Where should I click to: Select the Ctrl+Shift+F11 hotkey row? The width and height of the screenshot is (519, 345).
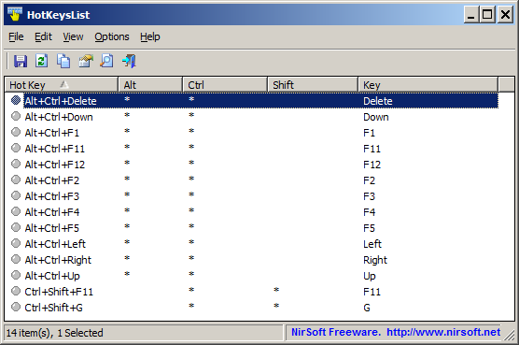point(251,292)
